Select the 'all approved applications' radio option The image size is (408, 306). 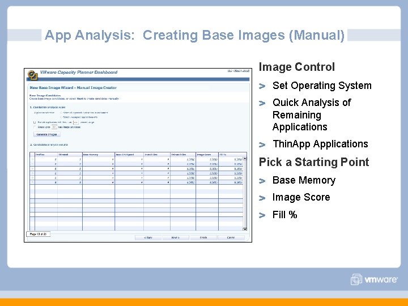point(61,113)
